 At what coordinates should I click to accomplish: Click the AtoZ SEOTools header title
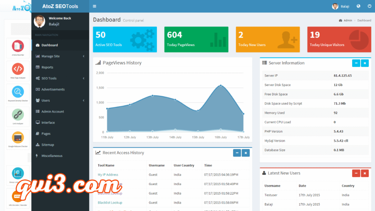(x=60, y=6)
